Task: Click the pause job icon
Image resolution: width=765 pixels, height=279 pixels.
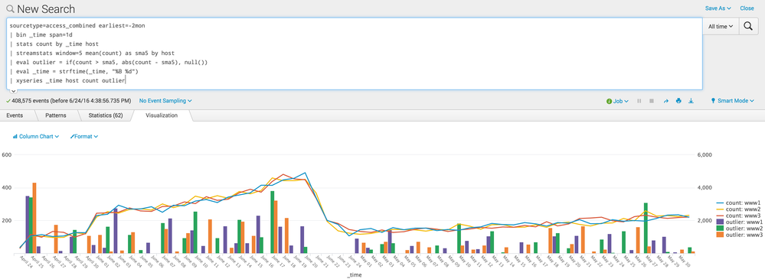Action: (639, 101)
